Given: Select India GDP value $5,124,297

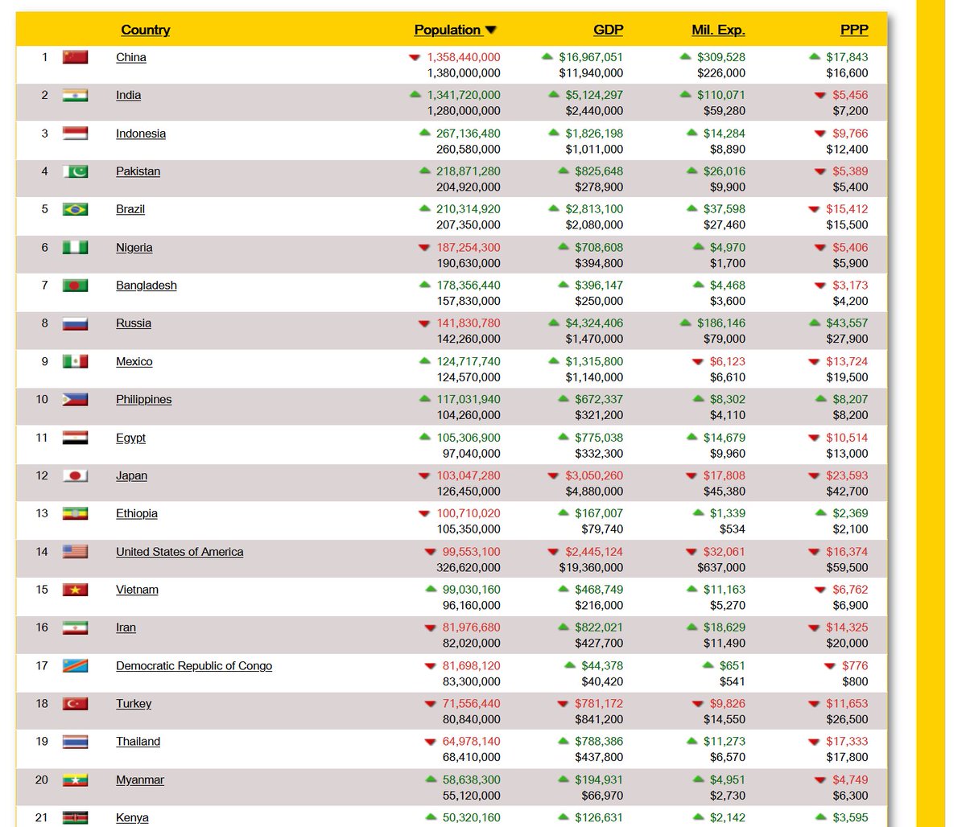Looking at the screenshot, I should tap(594, 95).
